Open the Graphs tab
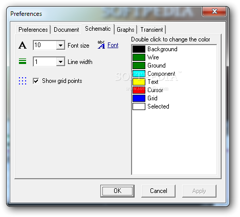Screen dimensions: 240x217 coord(125,30)
